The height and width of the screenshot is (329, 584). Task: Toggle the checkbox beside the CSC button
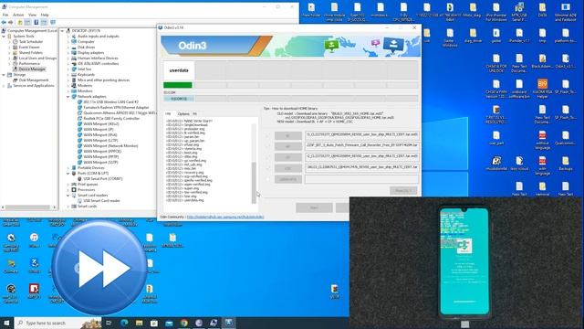click(267, 168)
